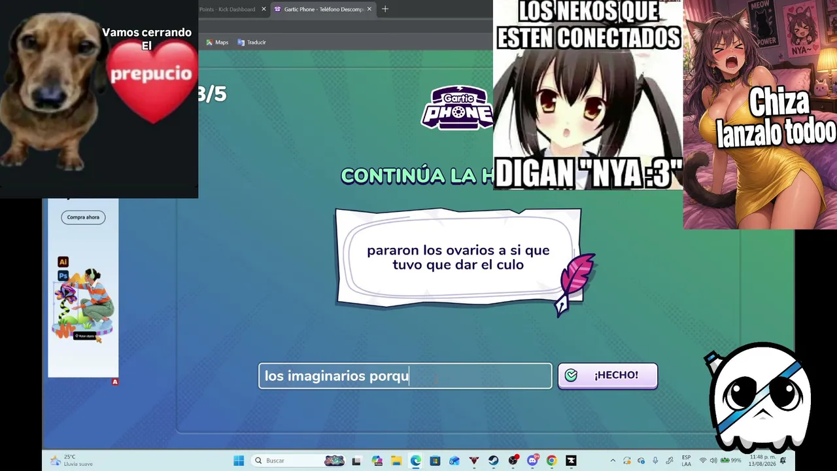This screenshot has width=837, height=471.
Task: Open OBS Studio from the taskbar
Action: tap(513, 461)
